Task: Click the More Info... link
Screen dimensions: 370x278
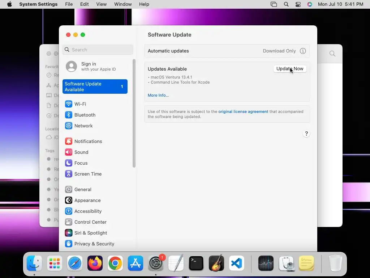Action: (x=158, y=95)
